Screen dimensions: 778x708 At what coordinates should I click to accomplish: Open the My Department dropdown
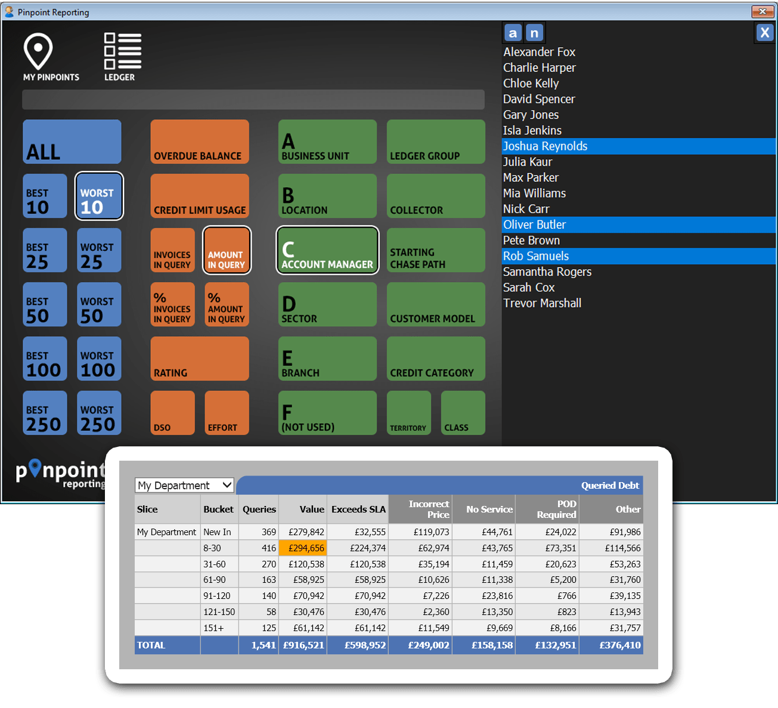[184, 485]
